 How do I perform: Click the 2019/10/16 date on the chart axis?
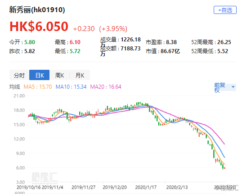click(x=29, y=187)
